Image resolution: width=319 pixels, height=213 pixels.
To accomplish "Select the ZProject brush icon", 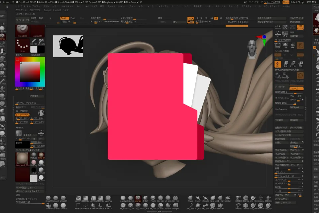I will click(x=175, y=206).
